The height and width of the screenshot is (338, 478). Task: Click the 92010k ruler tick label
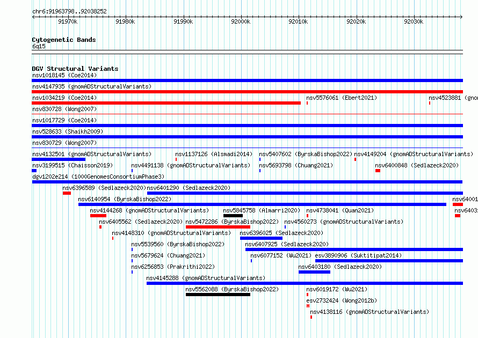(298, 21)
